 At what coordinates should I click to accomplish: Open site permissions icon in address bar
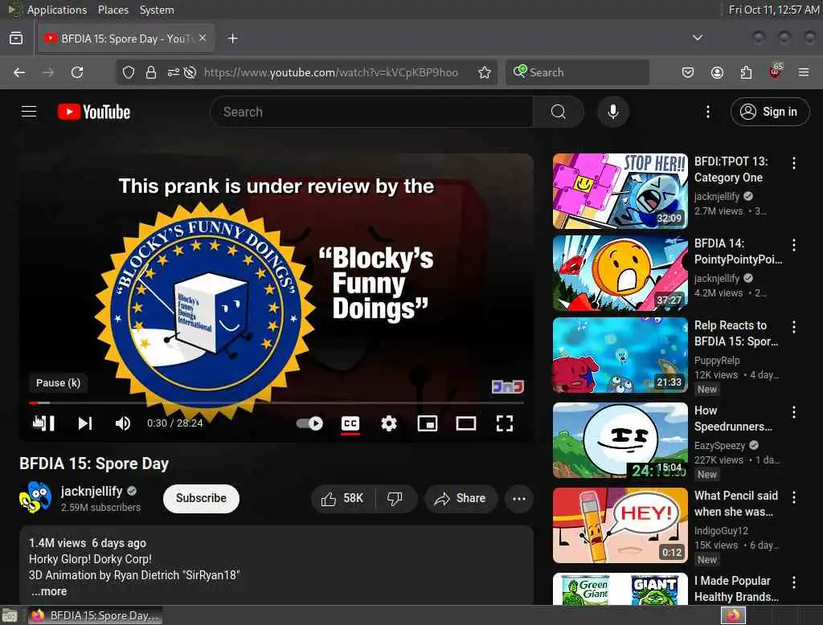pos(174,72)
